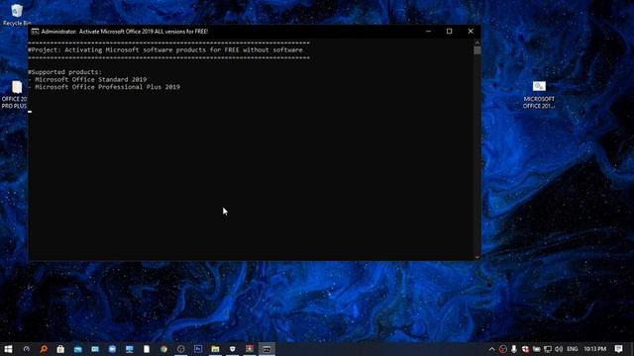Open File Explorer folder icon in taskbar
Image resolution: width=634 pixels, height=356 pixels.
pyautogui.click(x=215, y=349)
